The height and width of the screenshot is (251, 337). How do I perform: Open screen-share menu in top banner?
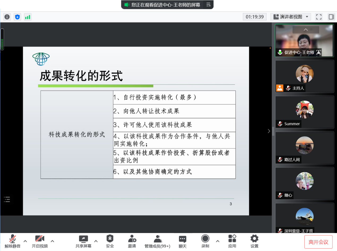[208, 5]
